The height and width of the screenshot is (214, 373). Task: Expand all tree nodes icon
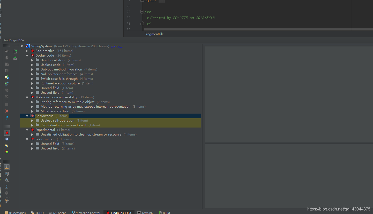(x=7, y=187)
